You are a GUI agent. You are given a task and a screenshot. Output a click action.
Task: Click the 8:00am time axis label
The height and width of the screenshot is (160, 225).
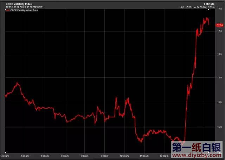(x=84, y=155)
